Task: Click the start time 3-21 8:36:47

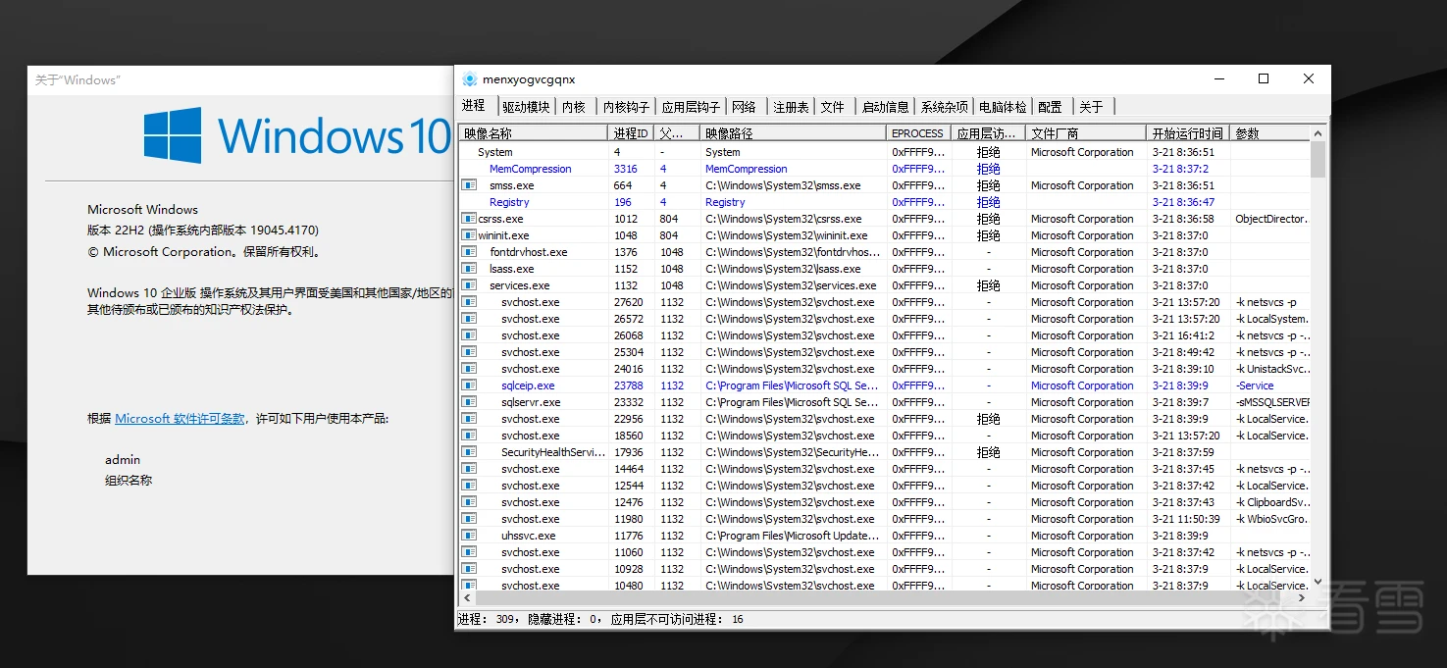Action: tap(1183, 202)
